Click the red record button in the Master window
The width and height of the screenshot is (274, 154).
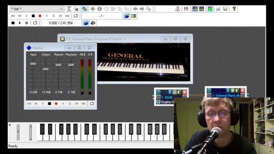tap(56, 104)
